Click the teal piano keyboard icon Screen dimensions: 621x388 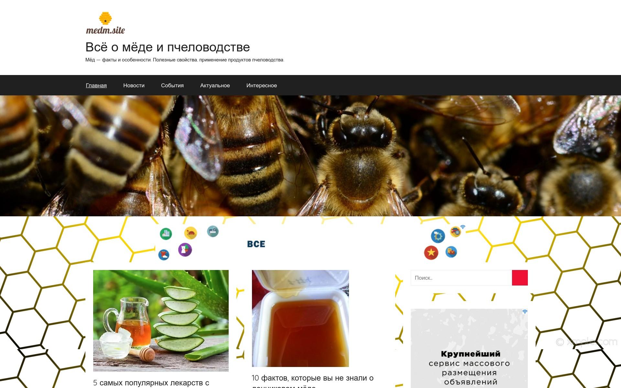[213, 231]
